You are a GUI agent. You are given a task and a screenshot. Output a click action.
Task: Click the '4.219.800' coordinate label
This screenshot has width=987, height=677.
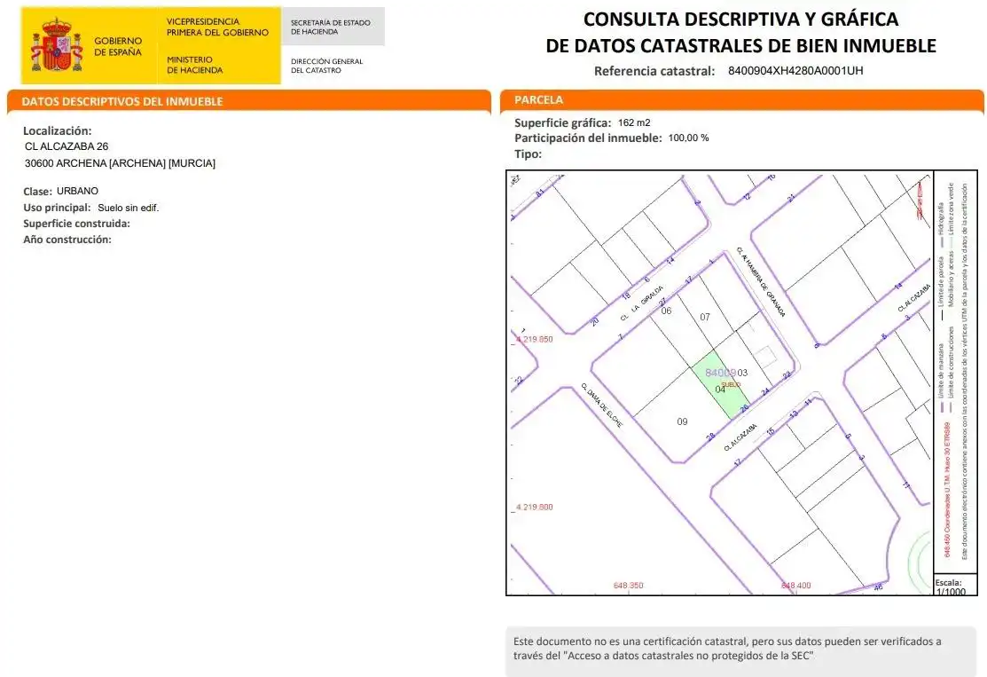pyautogui.click(x=535, y=507)
